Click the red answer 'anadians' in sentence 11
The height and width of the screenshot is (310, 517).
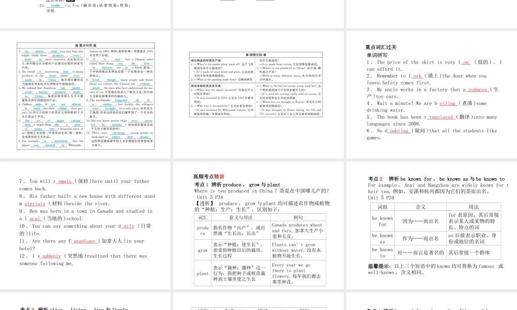click(x=84, y=241)
